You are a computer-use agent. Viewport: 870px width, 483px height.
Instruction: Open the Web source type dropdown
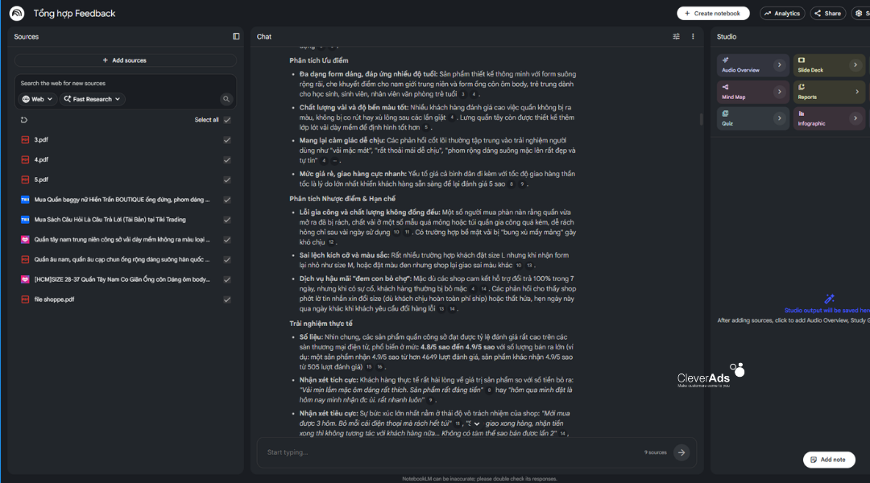[37, 99]
